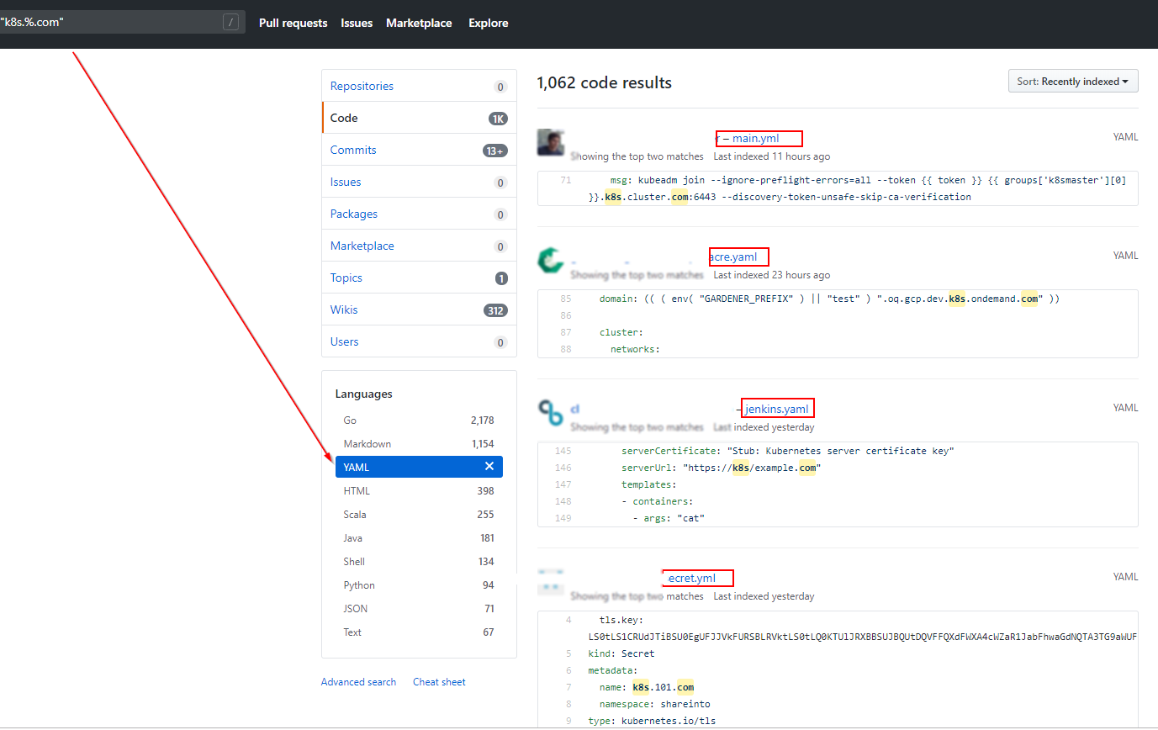Select the Wikis search category
Viewport: 1158px width, 730px height.
coord(419,309)
